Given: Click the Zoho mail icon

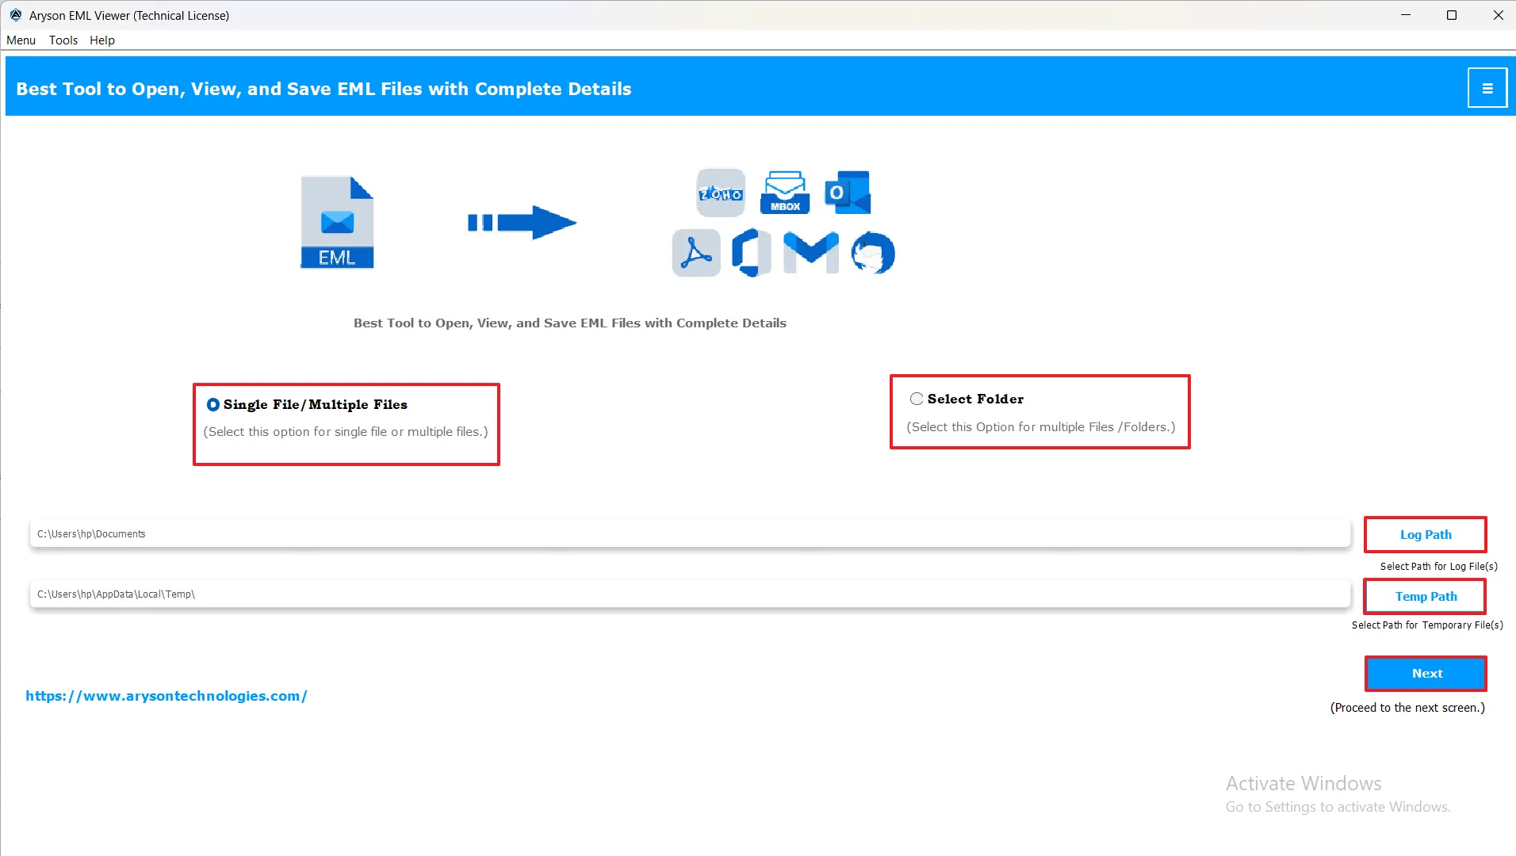Looking at the screenshot, I should pos(720,193).
